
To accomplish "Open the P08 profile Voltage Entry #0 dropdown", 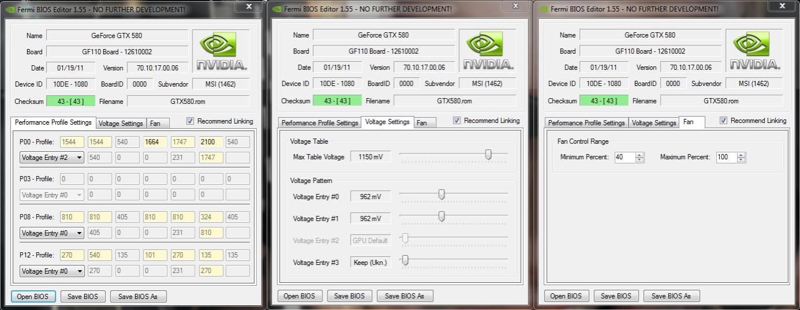I will click(x=52, y=233).
